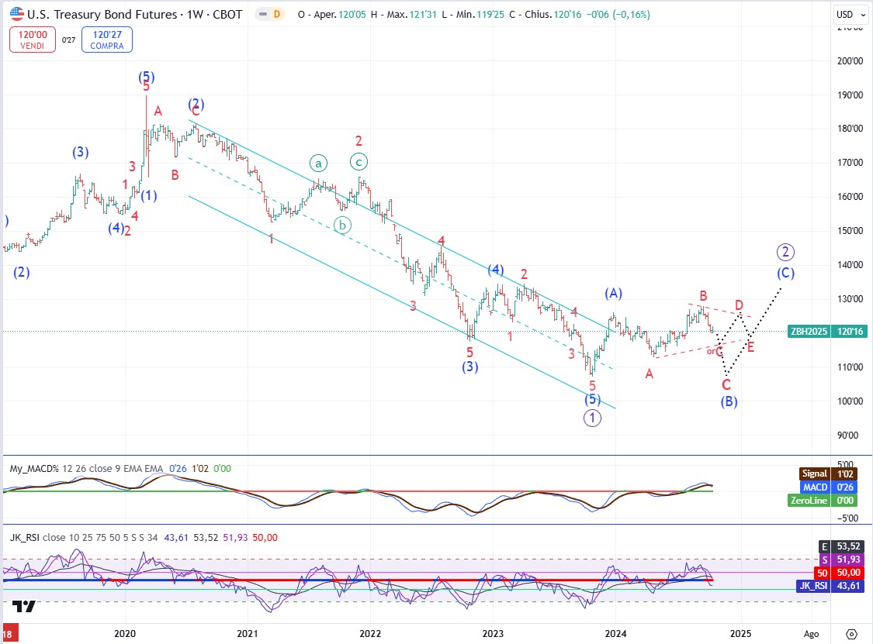Click the JK_RSI 43,61 scale label
Screen dimensions: 873x644
tap(831, 586)
